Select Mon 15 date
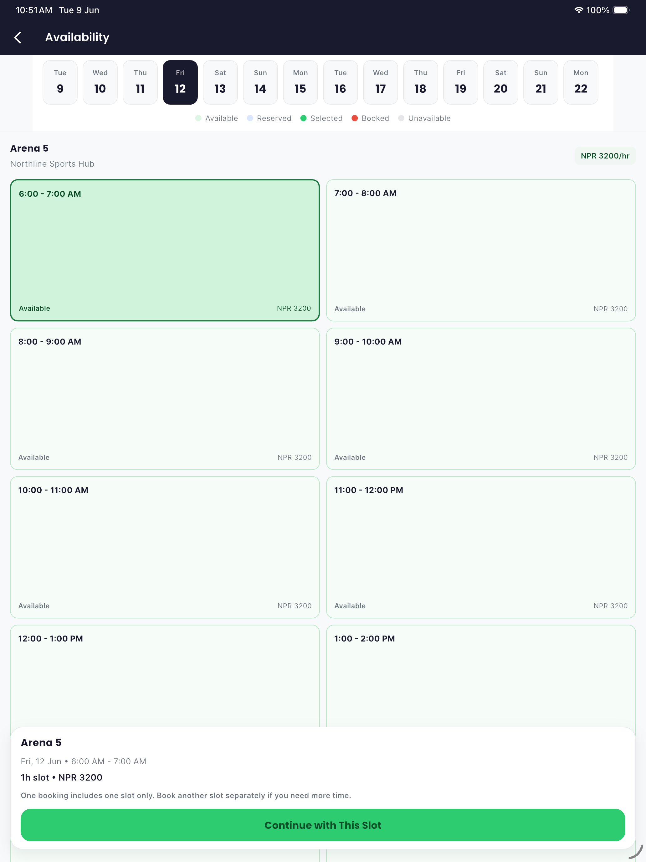This screenshot has height=862, width=646. tap(300, 82)
